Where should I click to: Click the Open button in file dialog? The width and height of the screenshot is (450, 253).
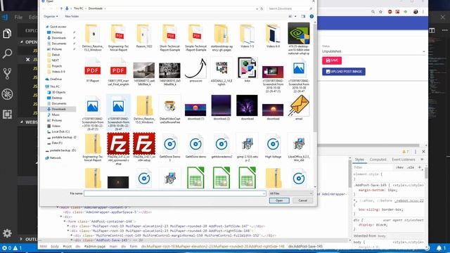[x=279, y=200]
